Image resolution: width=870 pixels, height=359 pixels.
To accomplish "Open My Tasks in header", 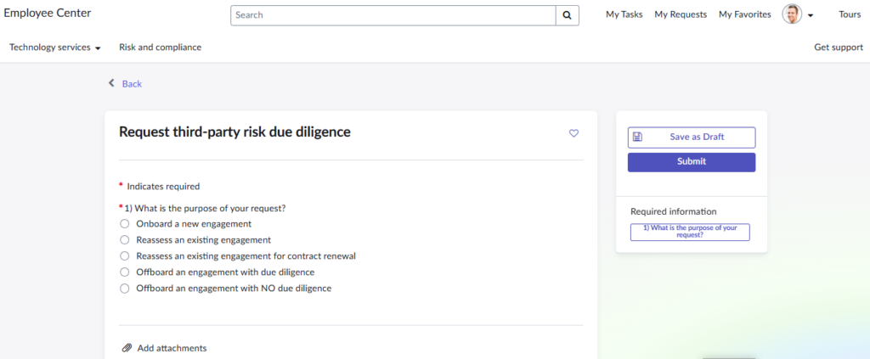I will [624, 14].
